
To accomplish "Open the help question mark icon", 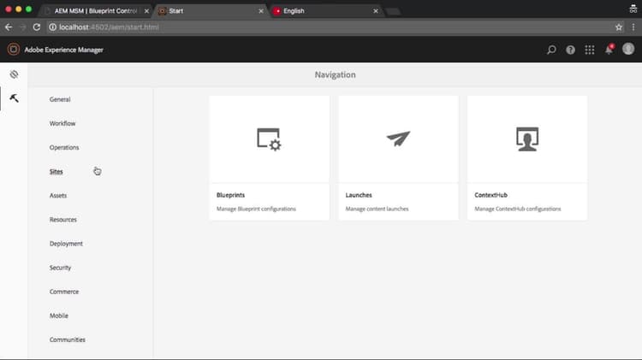I will point(570,50).
